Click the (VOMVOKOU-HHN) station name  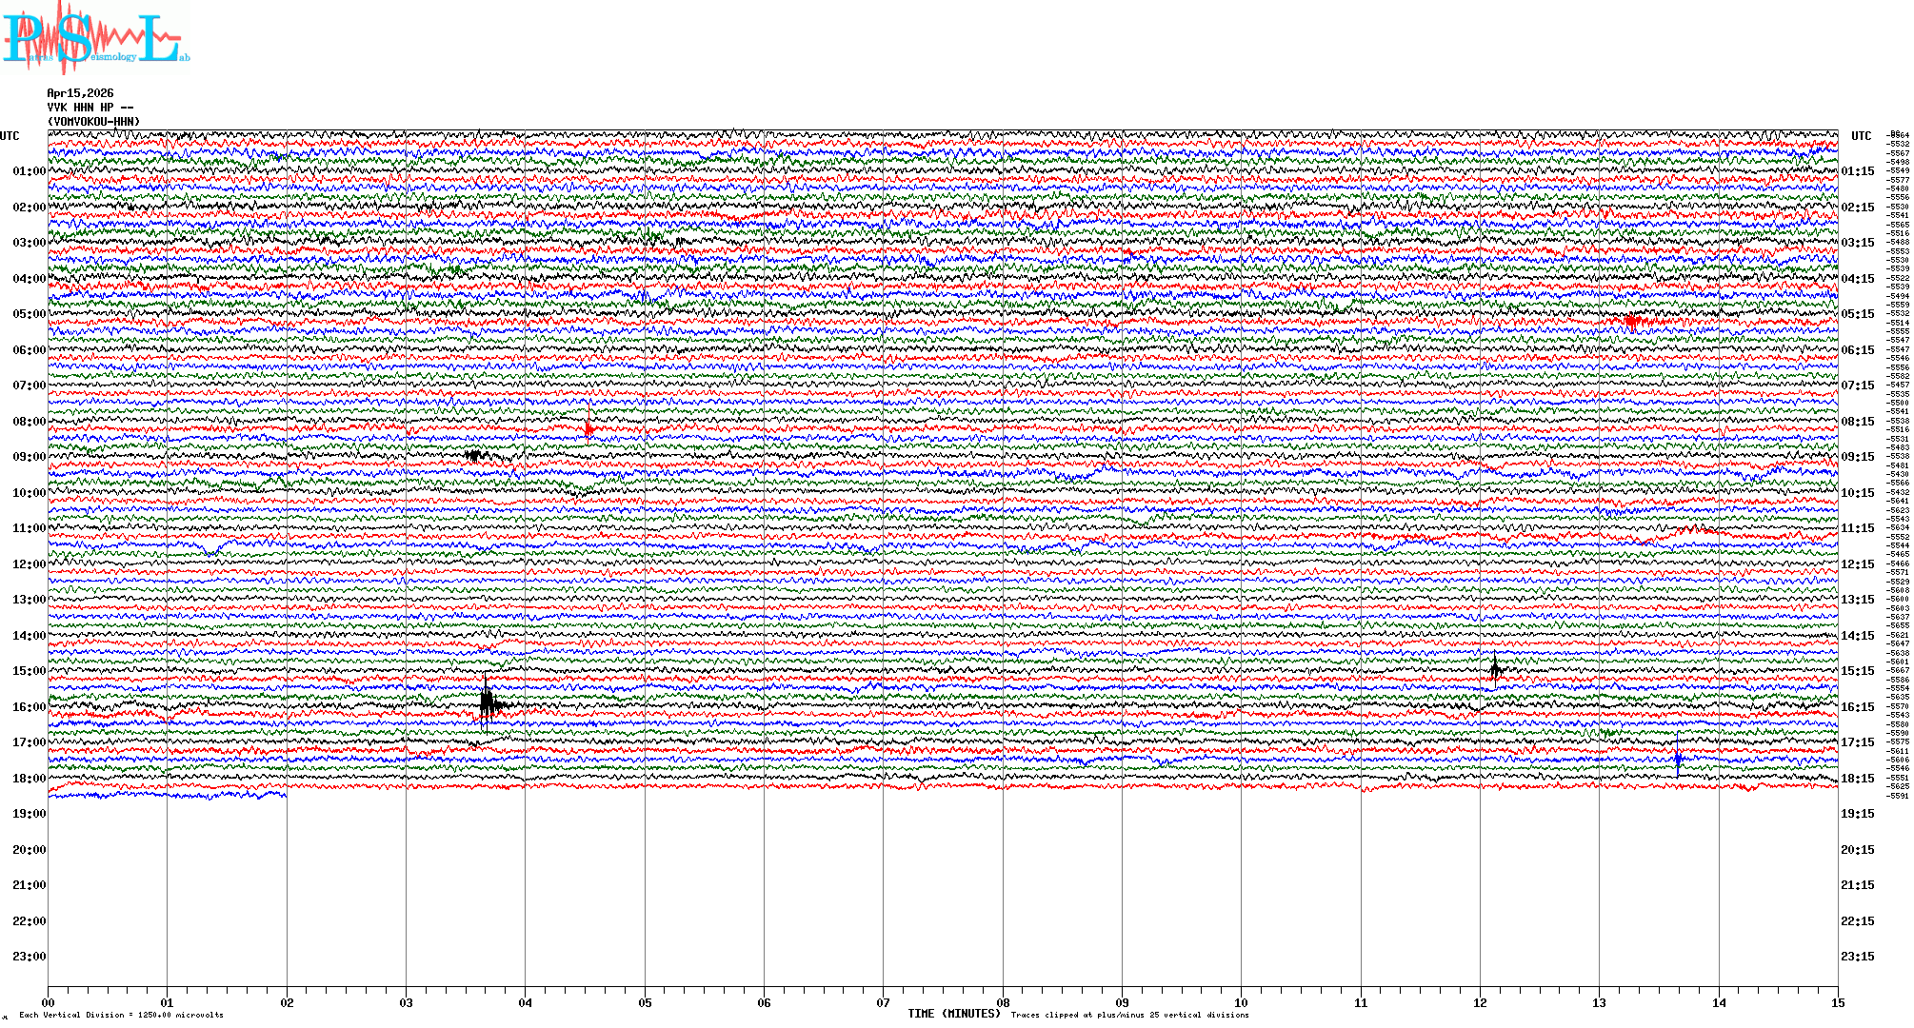[93, 122]
